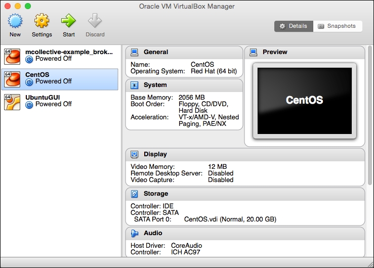
Task: Click the Controller: IDE storage line
Action: click(152, 206)
